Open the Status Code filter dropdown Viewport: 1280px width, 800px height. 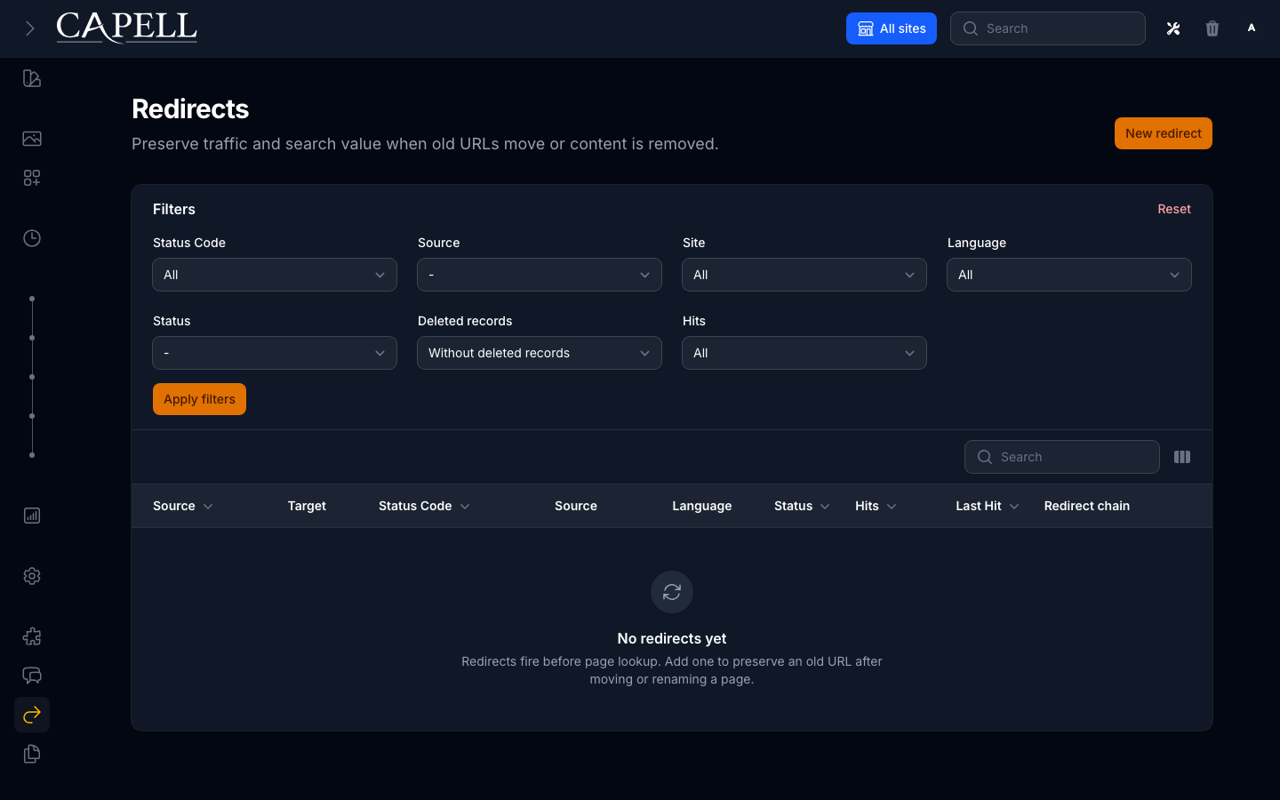(x=275, y=275)
